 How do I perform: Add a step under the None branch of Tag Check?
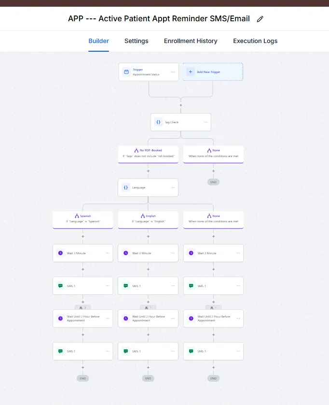[213, 171]
